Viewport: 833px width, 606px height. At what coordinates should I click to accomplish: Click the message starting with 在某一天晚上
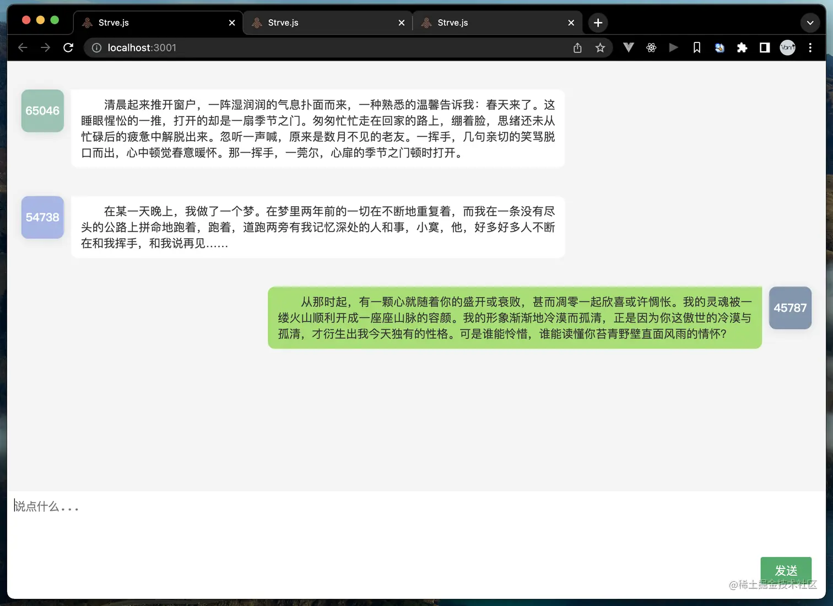(318, 227)
